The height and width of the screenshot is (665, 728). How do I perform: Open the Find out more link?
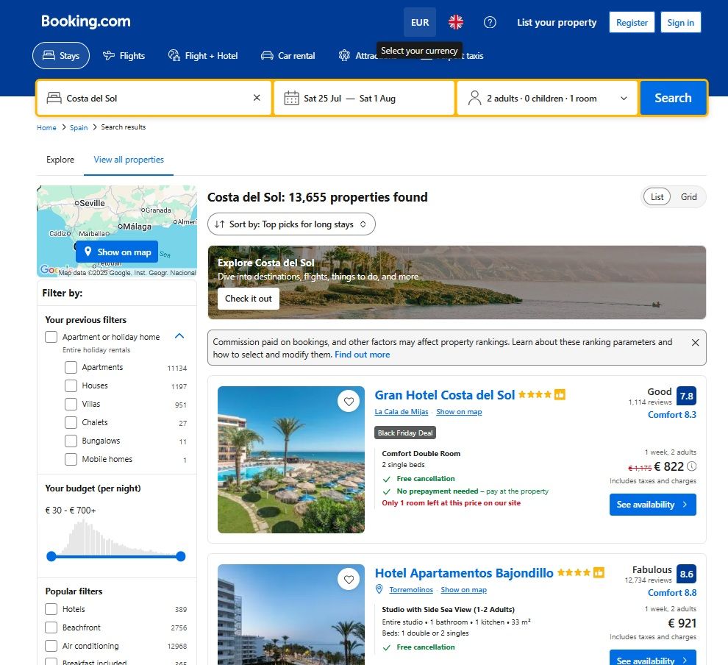coord(362,355)
